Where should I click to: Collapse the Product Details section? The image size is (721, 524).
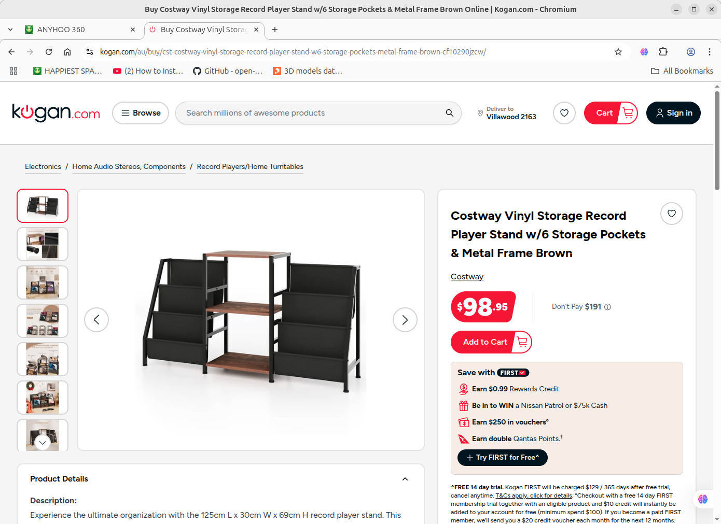[405, 479]
